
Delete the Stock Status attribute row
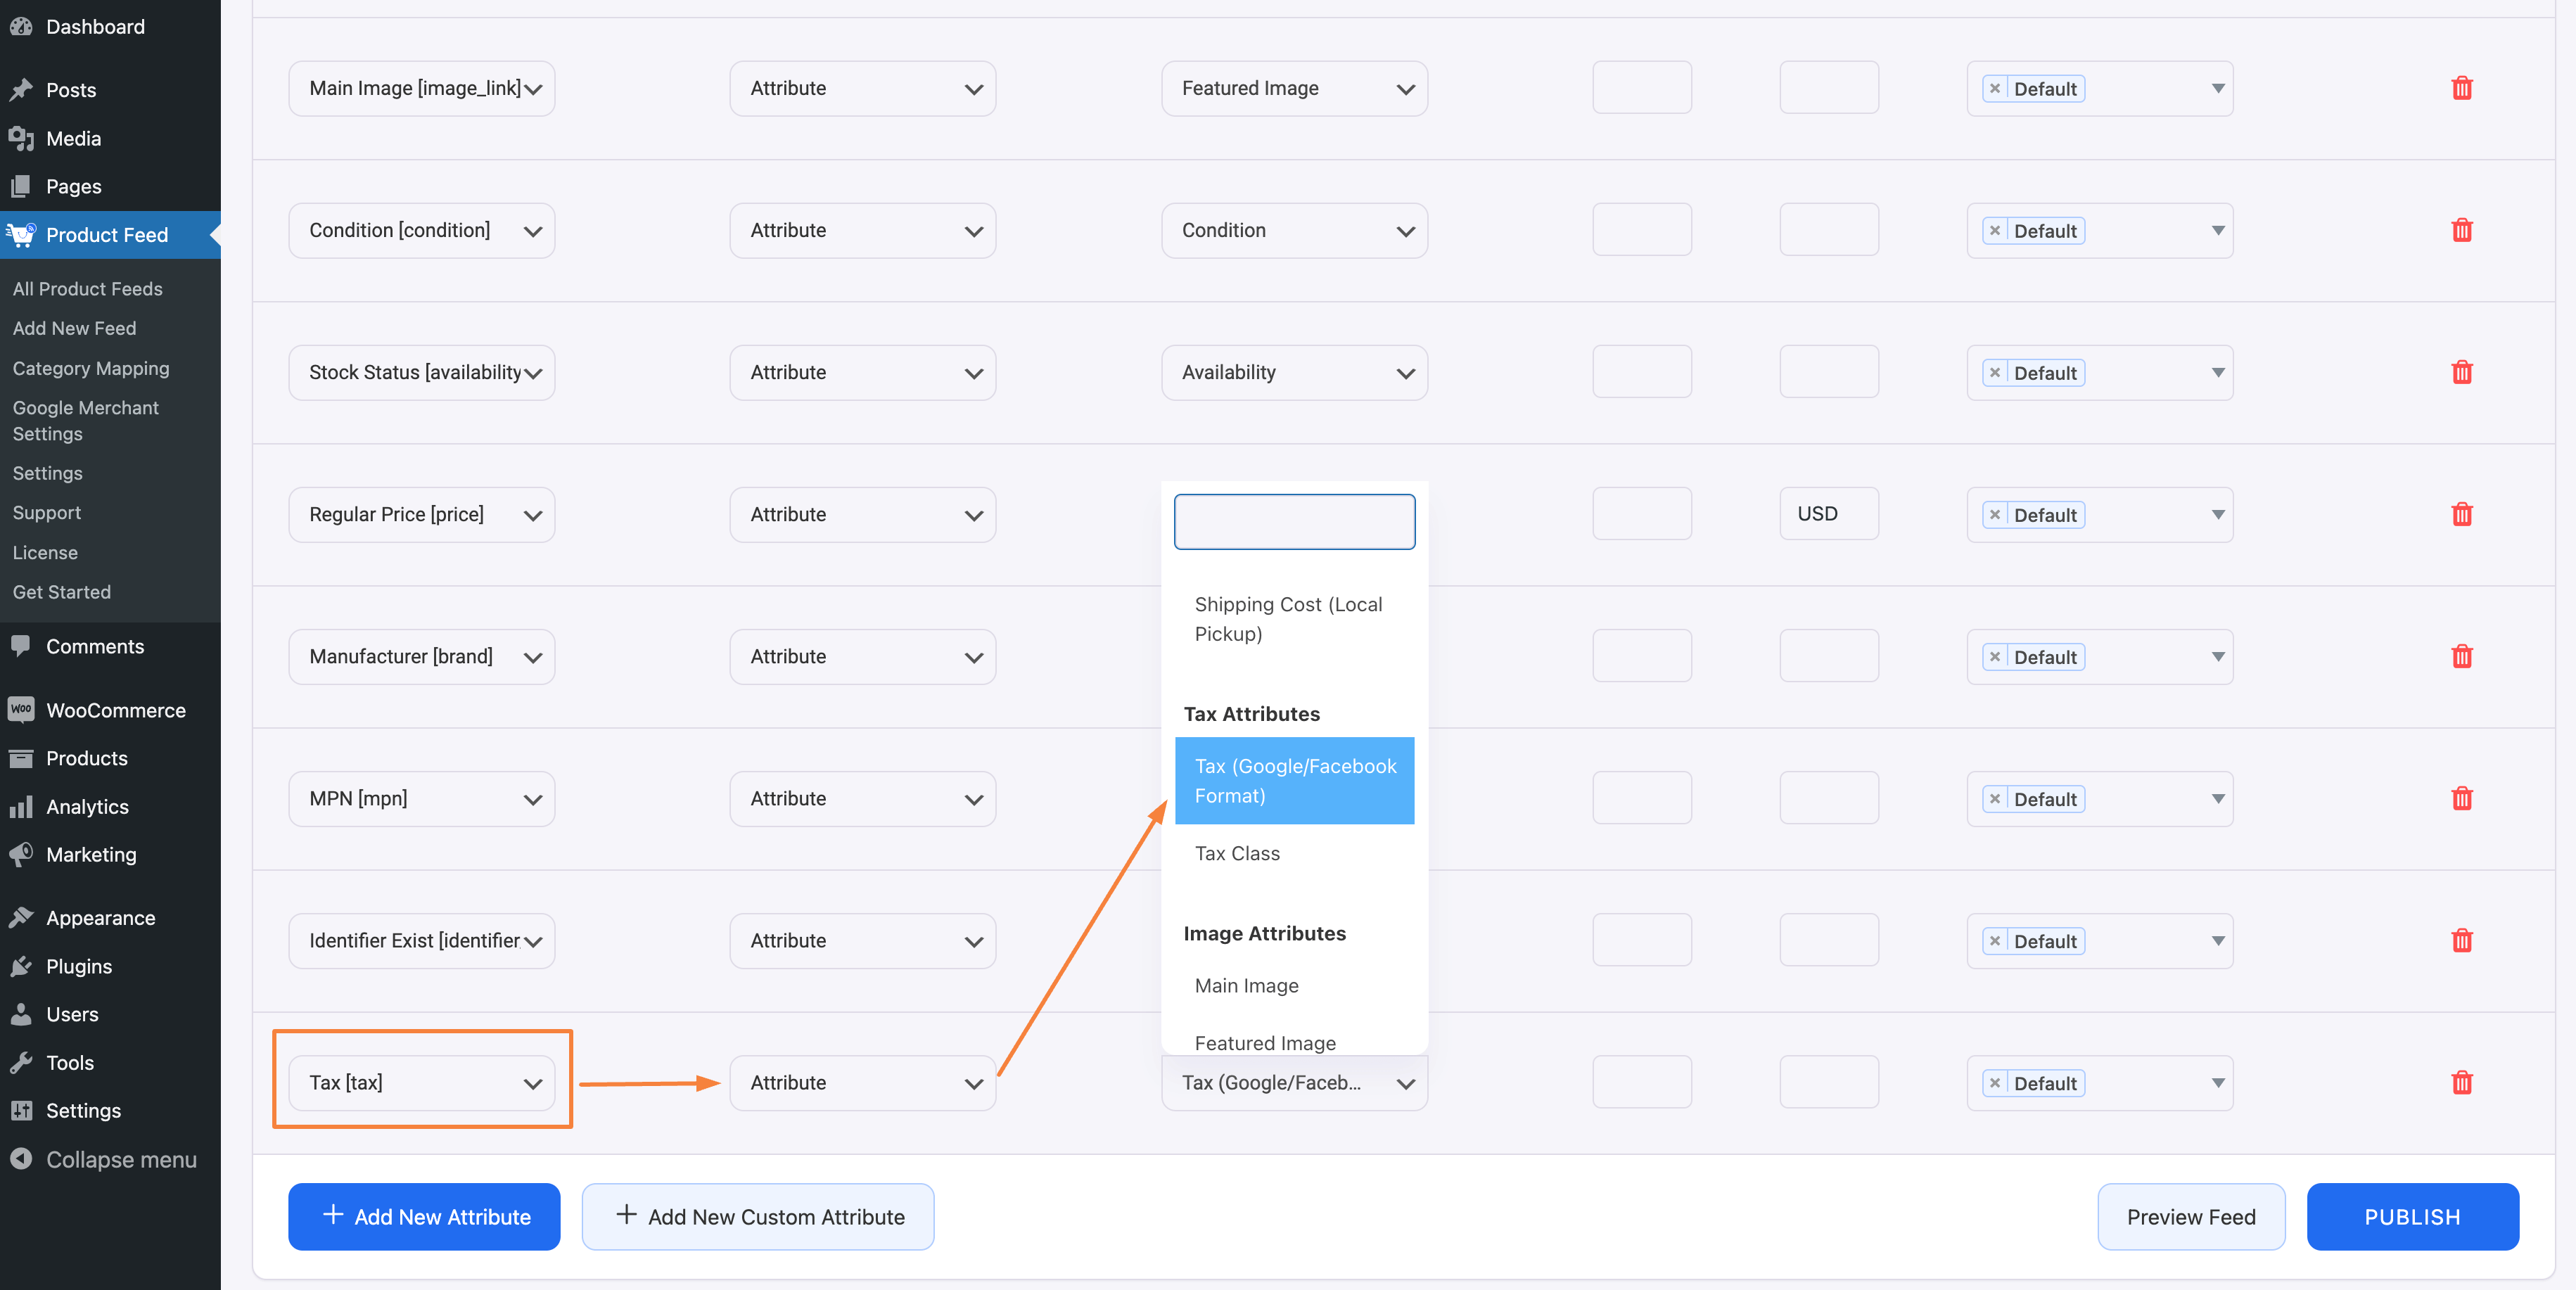[x=2461, y=372]
